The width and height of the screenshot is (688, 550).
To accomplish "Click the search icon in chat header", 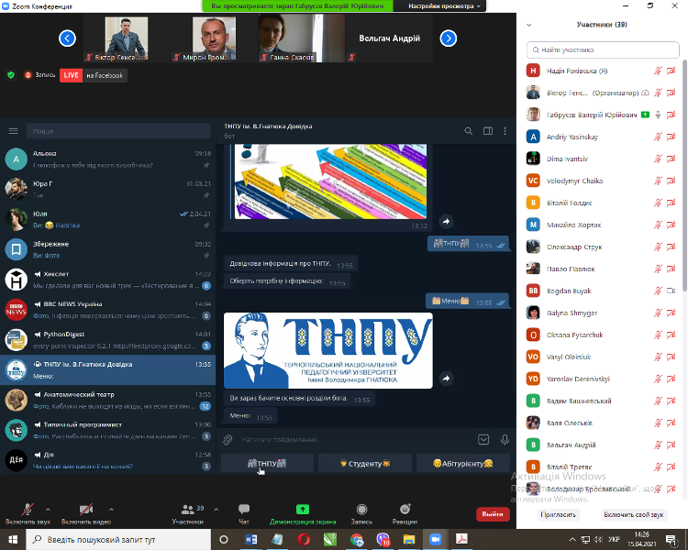I will tap(467, 131).
